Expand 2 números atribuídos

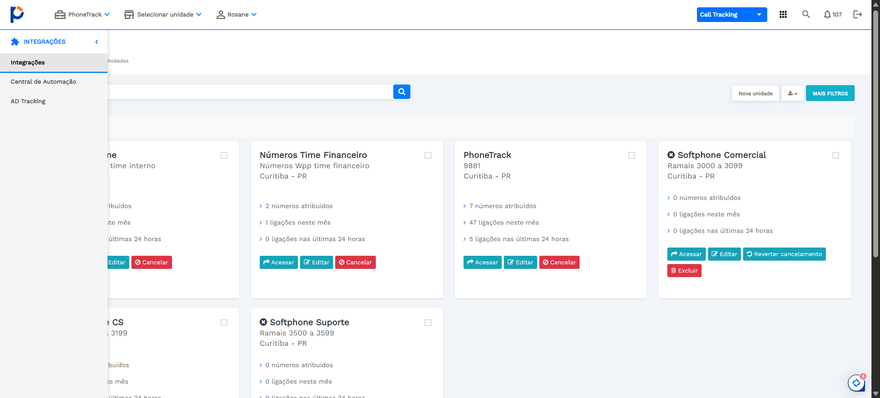(296, 206)
